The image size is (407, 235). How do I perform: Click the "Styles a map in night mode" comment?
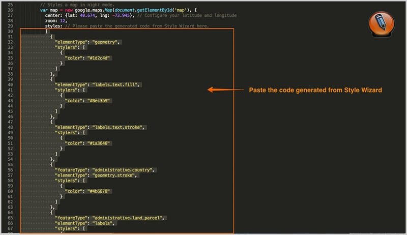[x=77, y=5]
